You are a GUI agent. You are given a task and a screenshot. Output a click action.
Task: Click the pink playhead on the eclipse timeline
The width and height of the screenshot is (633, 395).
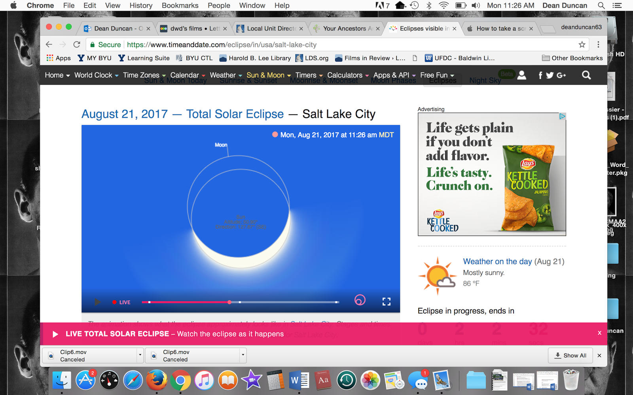pyautogui.click(x=229, y=302)
